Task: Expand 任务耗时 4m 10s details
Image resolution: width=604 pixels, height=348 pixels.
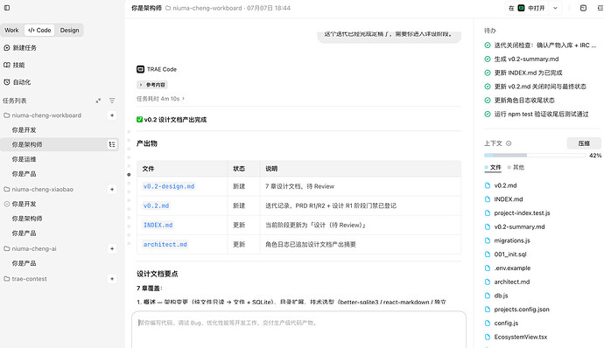Action: click(161, 99)
